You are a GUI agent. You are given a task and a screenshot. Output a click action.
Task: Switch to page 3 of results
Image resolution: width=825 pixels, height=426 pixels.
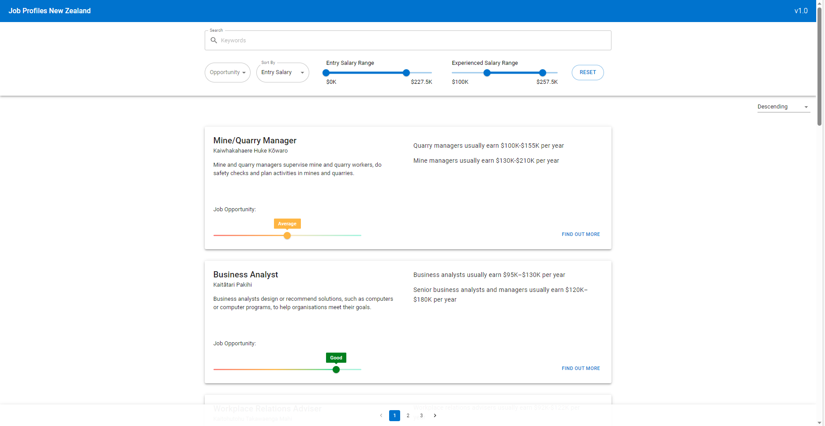click(421, 415)
